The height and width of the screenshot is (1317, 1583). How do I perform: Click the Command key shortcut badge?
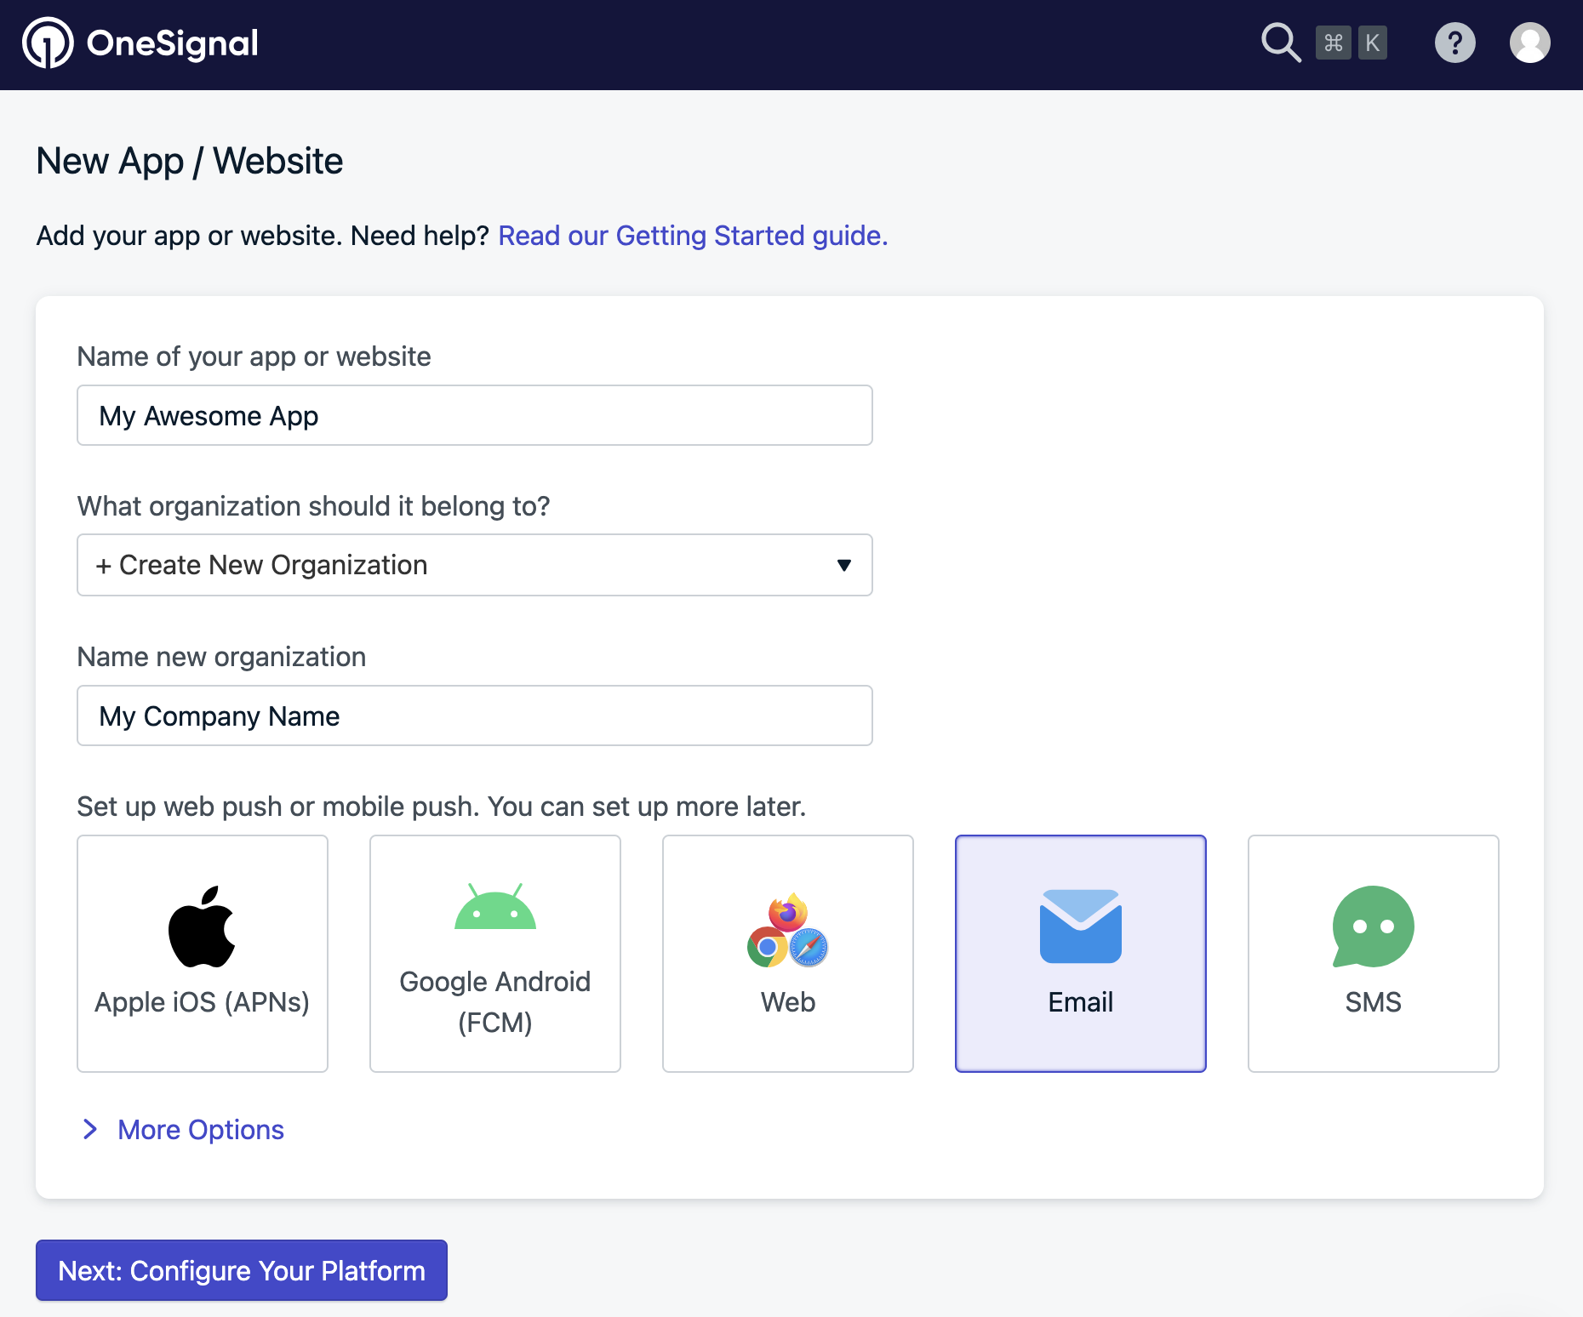coord(1334,43)
